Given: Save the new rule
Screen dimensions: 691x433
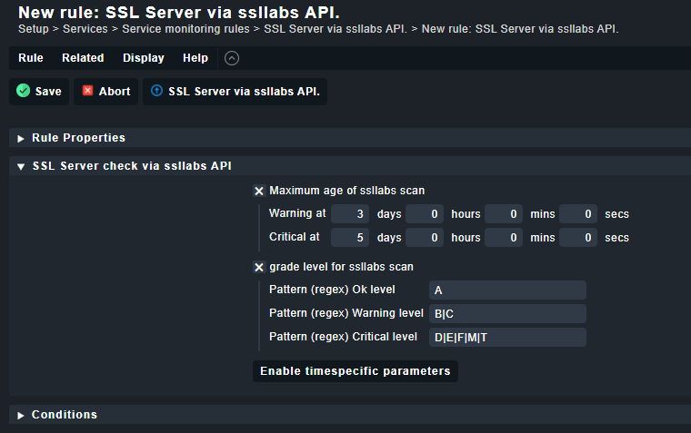Looking at the screenshot, I should point(39,92).
